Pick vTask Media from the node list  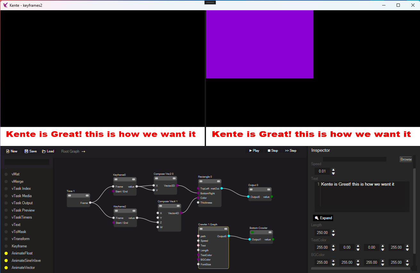pos(21,196)
